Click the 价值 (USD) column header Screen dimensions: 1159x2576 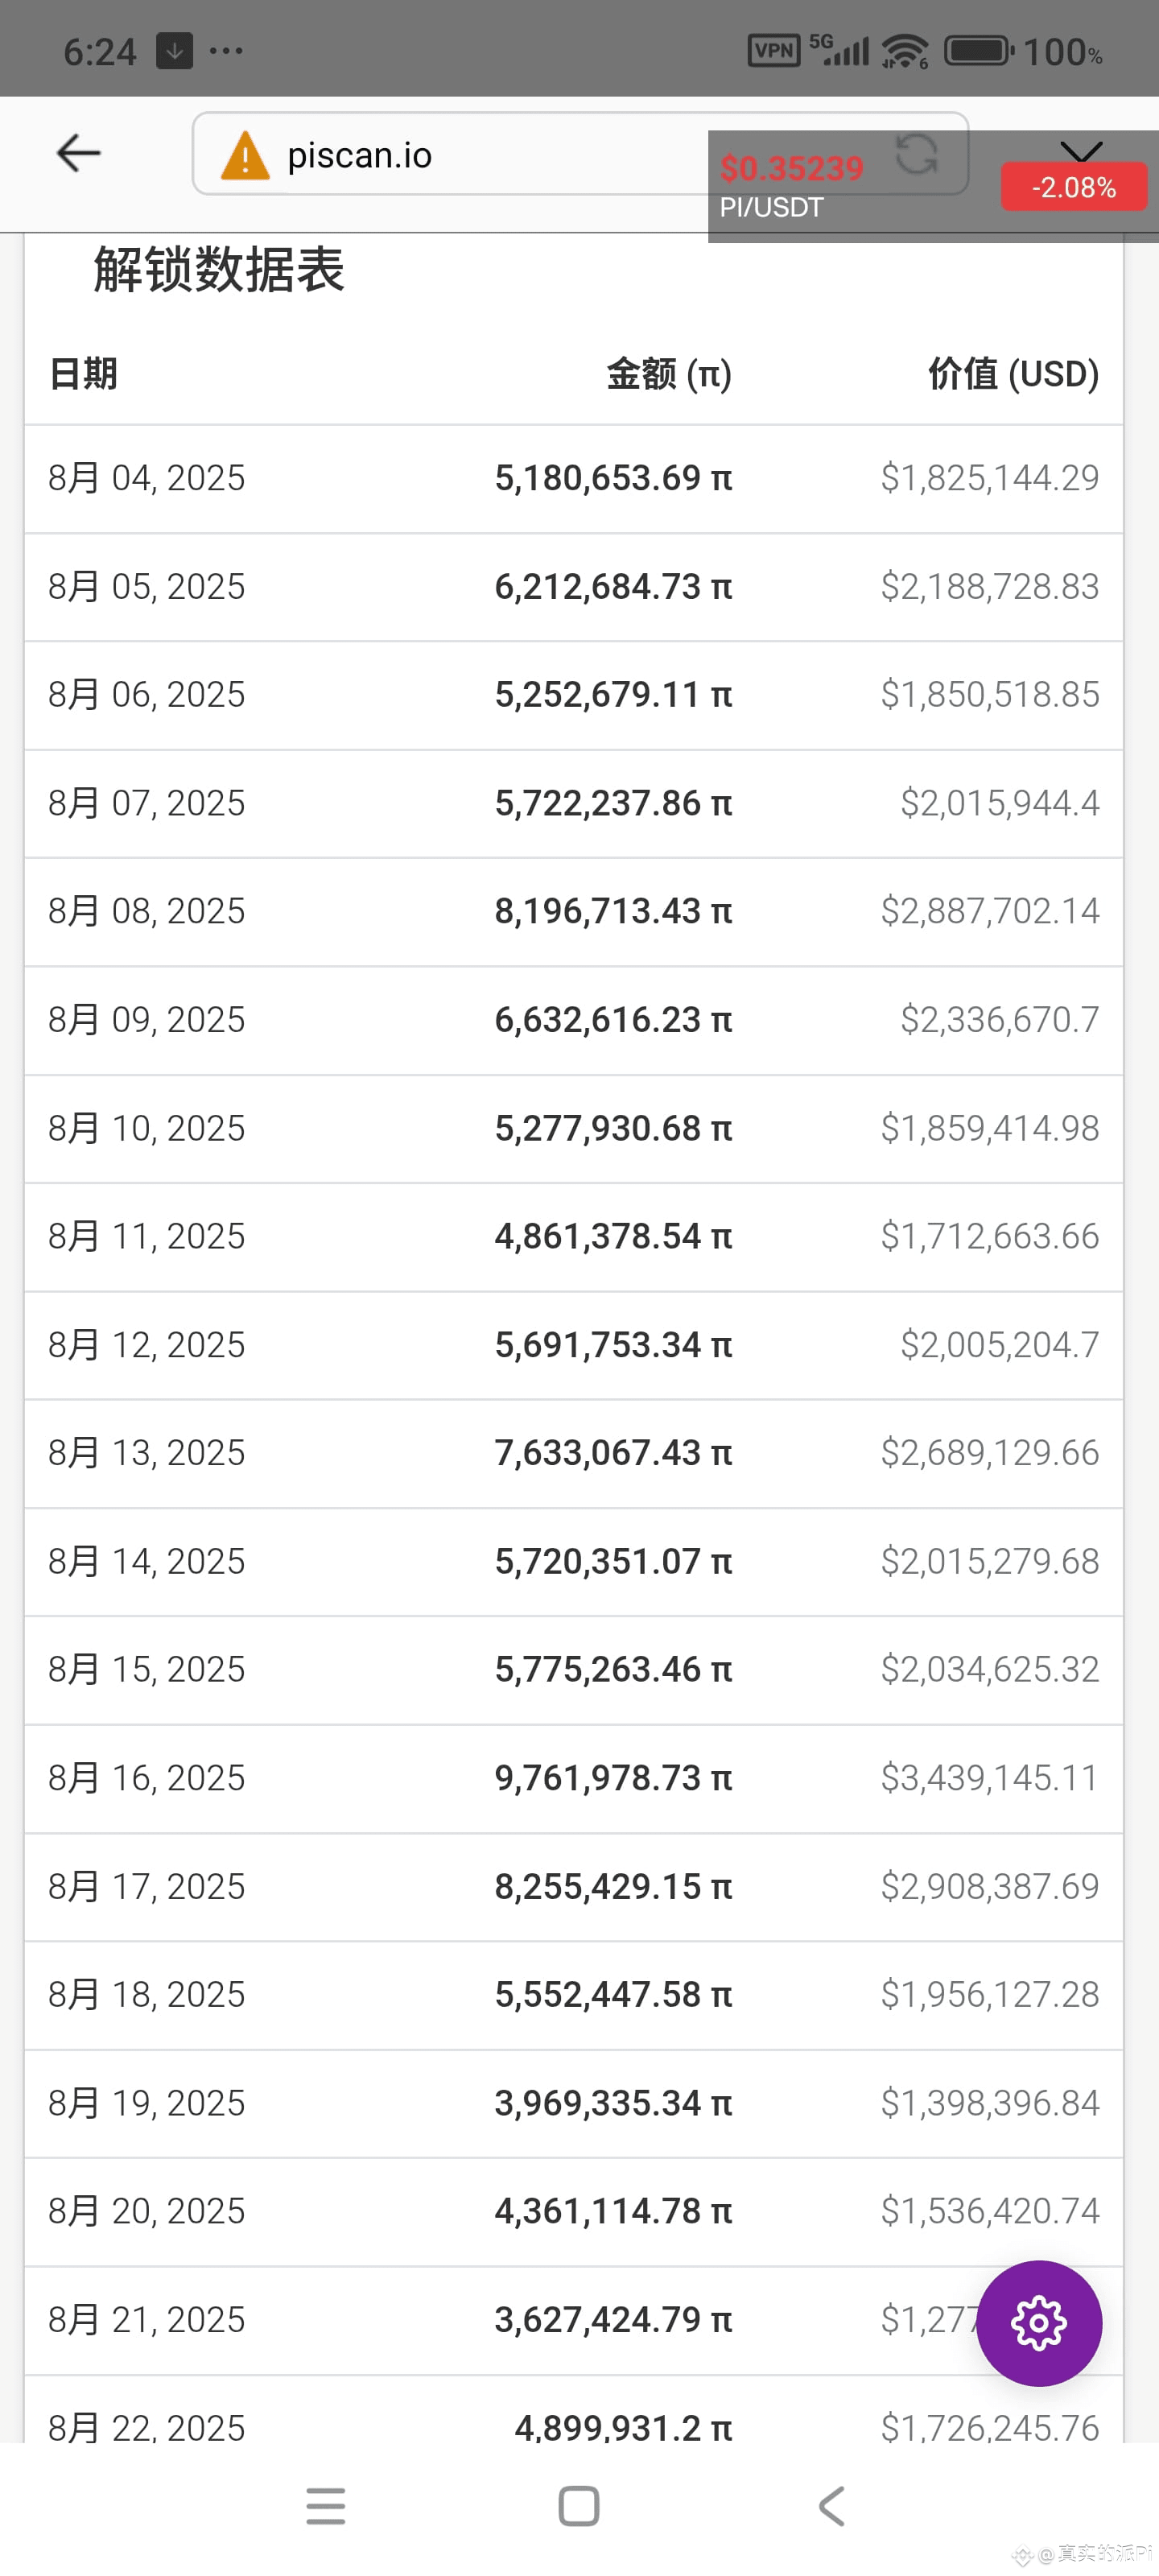[x=1013, y=373]
